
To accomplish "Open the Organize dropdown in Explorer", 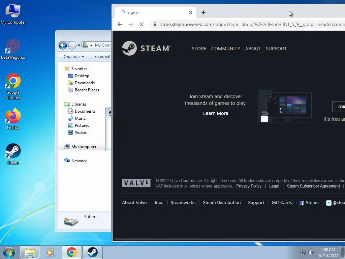I will 74,57.
